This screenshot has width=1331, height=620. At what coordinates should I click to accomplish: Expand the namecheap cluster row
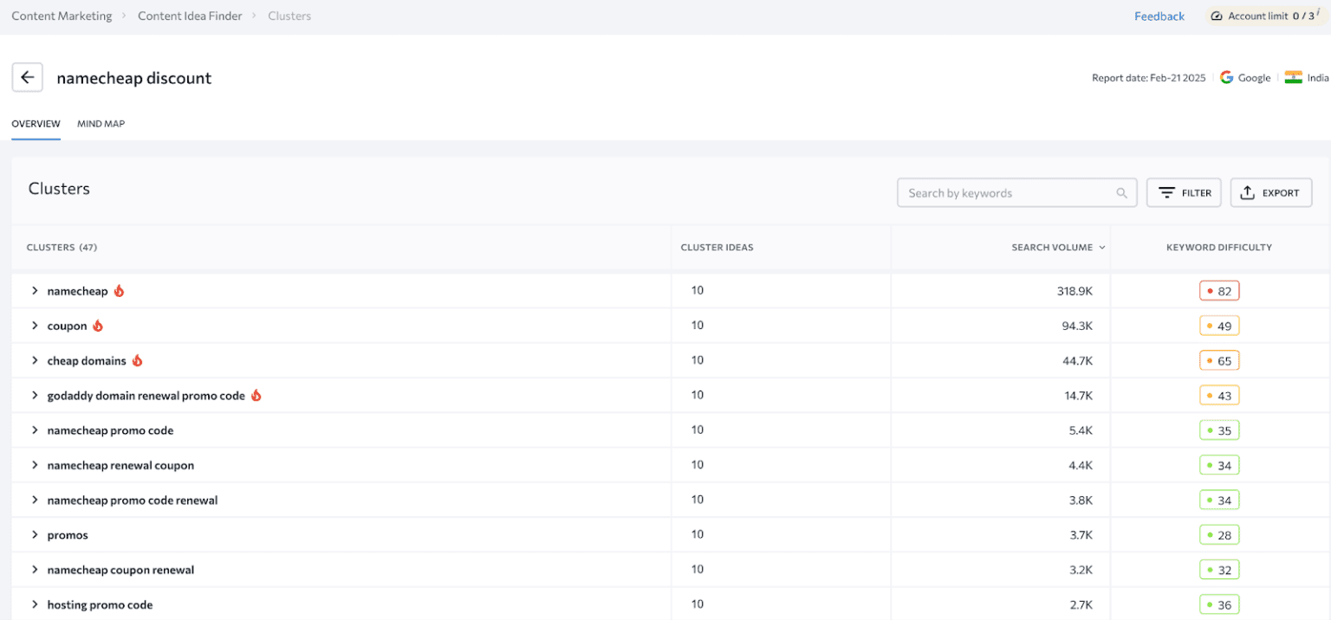35,291
